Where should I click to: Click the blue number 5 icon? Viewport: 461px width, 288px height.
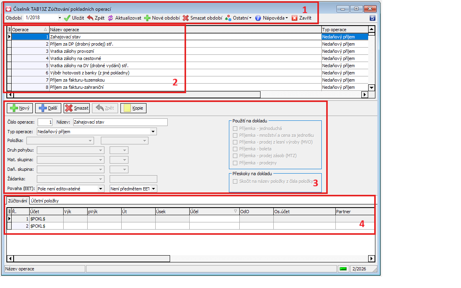[x=372, y=18]
